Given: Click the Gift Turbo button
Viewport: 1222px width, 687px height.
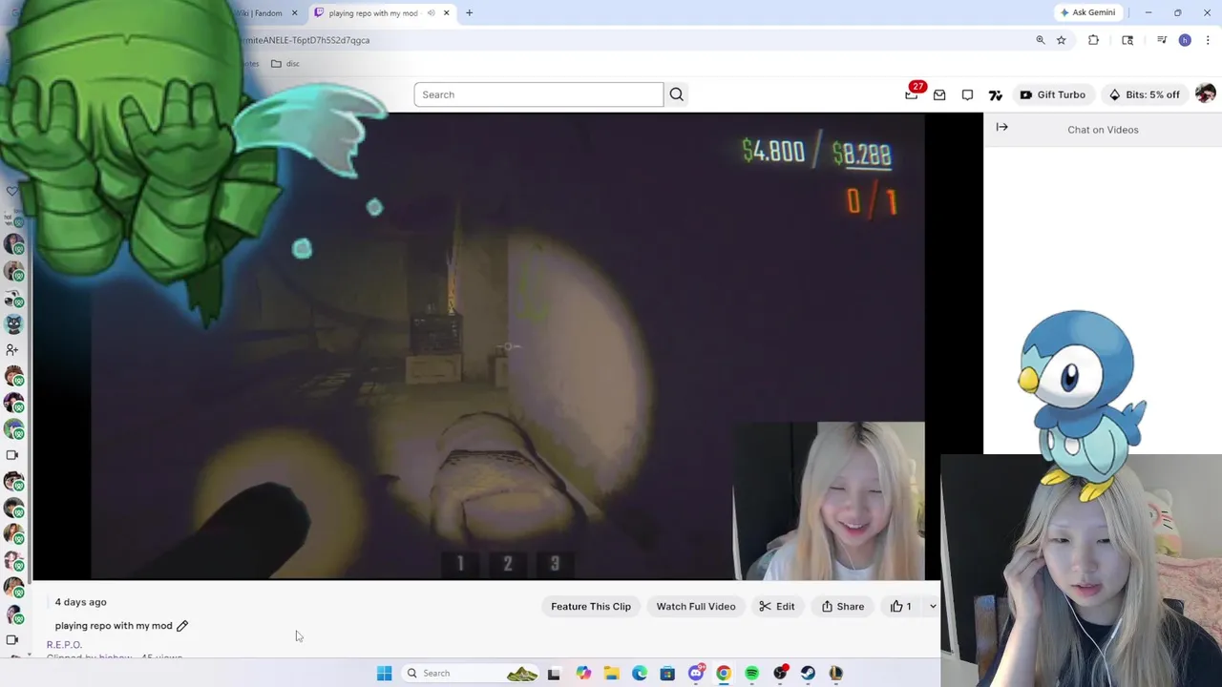Looking at the screenshot, I should [1052, 94].
